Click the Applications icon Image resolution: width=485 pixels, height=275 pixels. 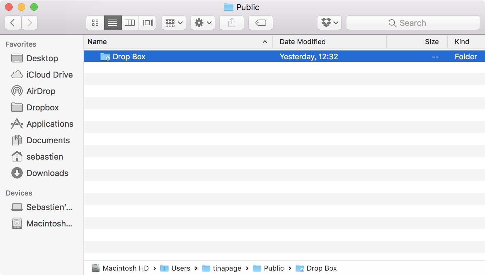17,124
